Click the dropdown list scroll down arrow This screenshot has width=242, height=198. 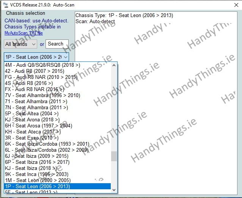pos(114,190)
